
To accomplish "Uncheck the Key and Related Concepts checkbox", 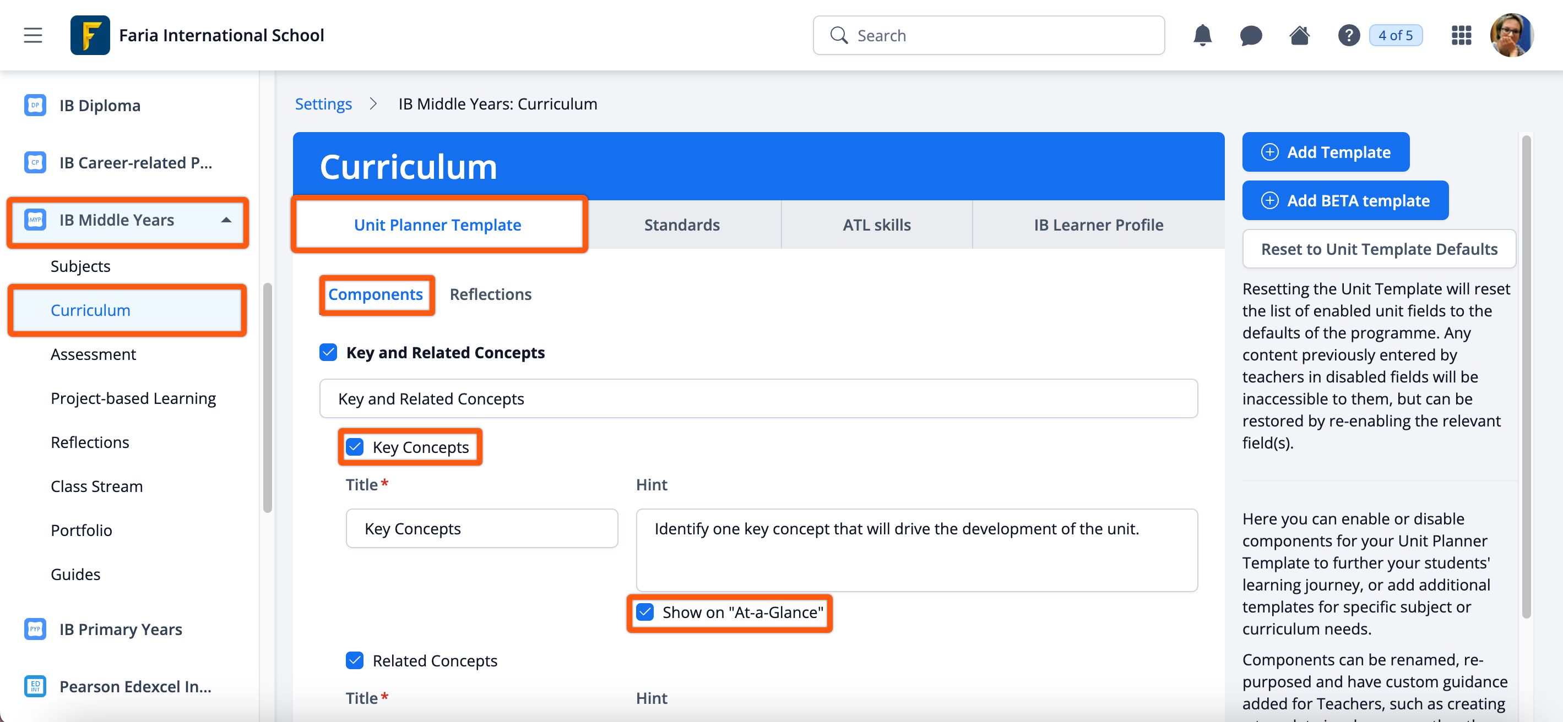I will tap(328, 352).
